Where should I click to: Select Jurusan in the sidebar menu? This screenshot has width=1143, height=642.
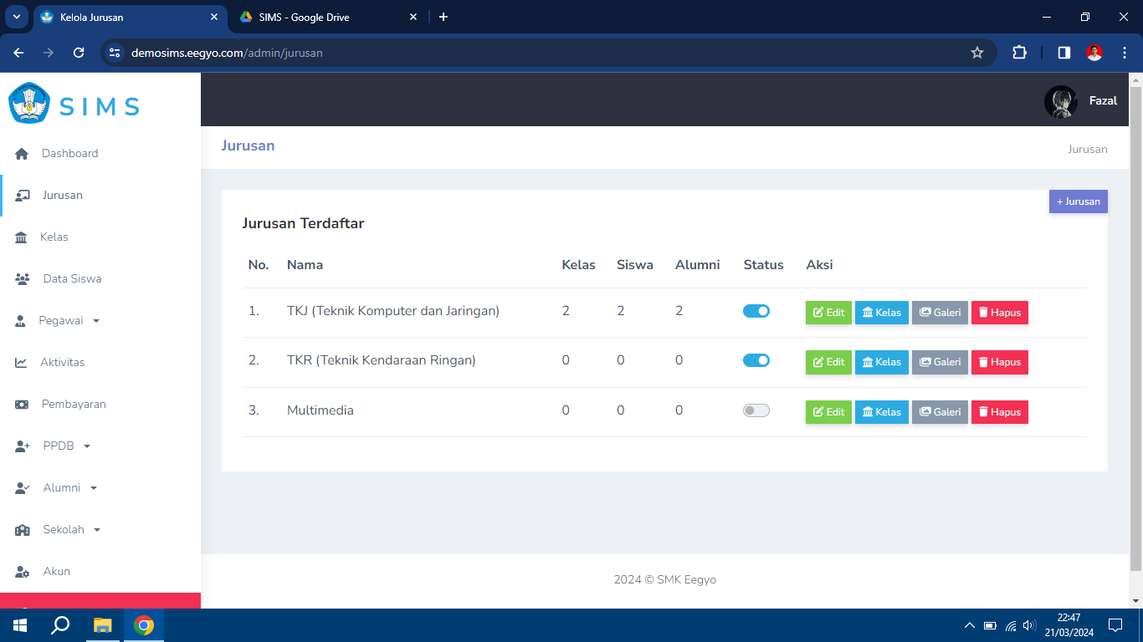click(x=62, y=196)
